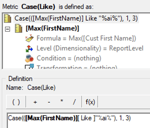This screenshot has width=150, height=128.
Task: Select Formula = Max([Cust First Name]) row
Action: click(x=86, y=38)
